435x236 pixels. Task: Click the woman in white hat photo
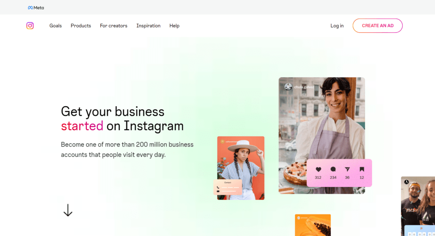240,168
